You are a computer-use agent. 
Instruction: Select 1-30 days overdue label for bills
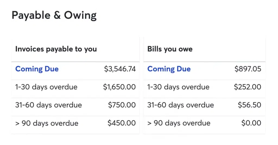178,87
